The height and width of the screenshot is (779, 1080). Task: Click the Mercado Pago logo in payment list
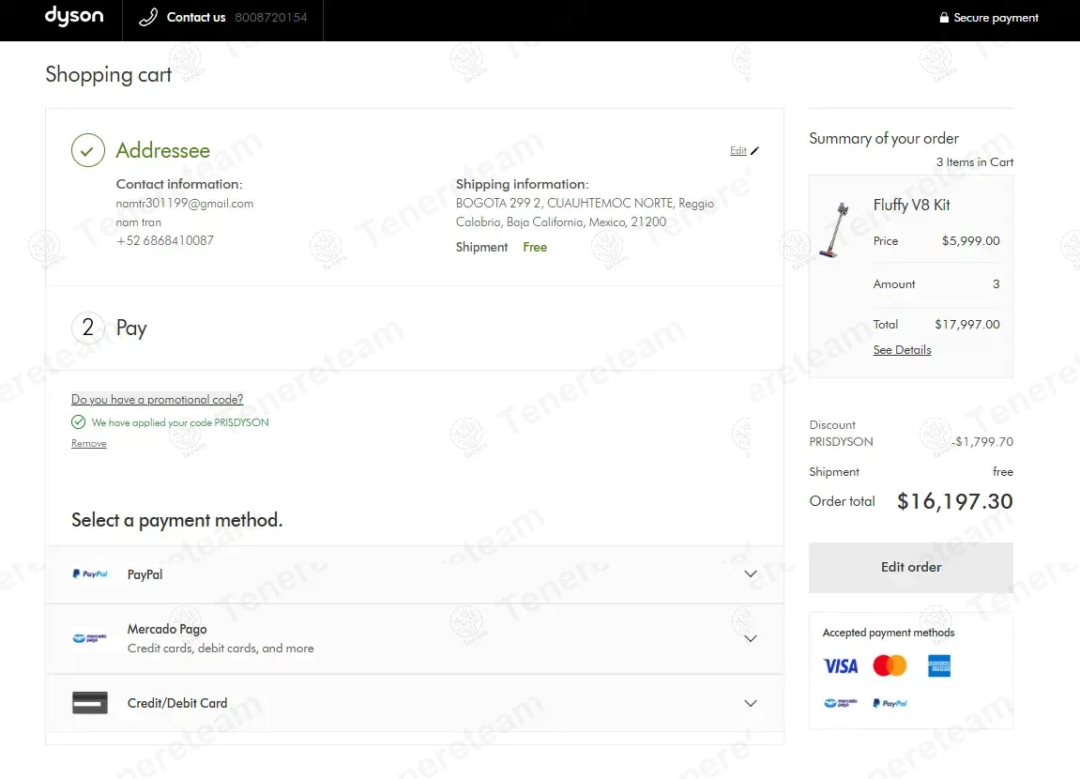pyautogui.click(x=90, y=638)
